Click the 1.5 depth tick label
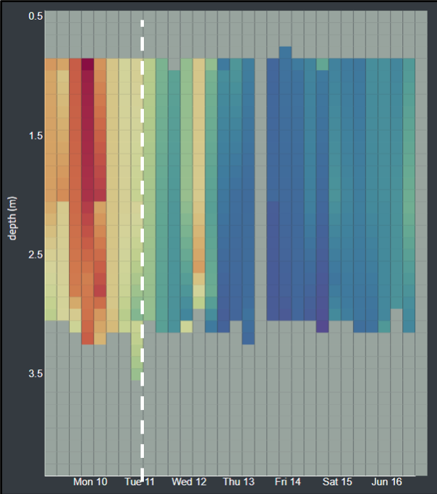437x494 pixels. 35,135
